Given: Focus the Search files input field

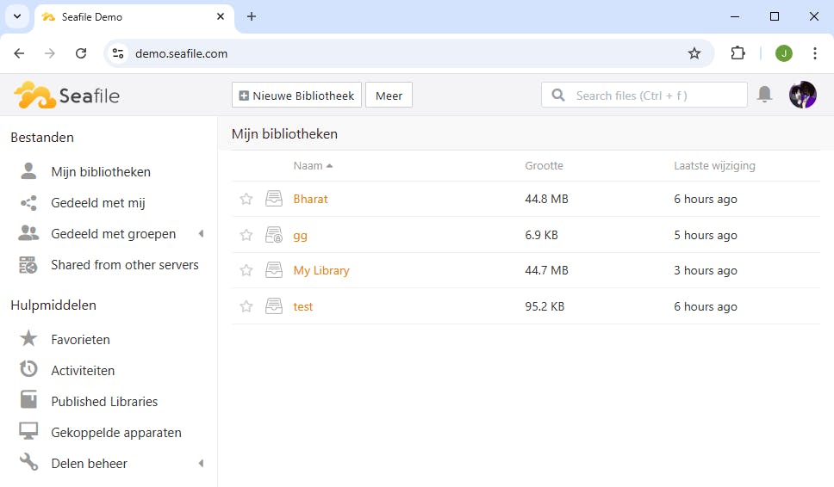Looking at the screenshot, I should point(657,96).
